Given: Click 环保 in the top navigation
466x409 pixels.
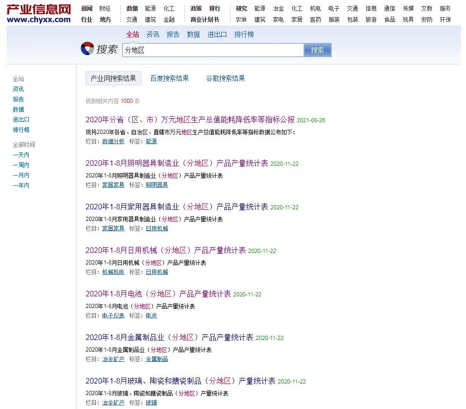Looking at the screenshot, I should coord(445,19).
